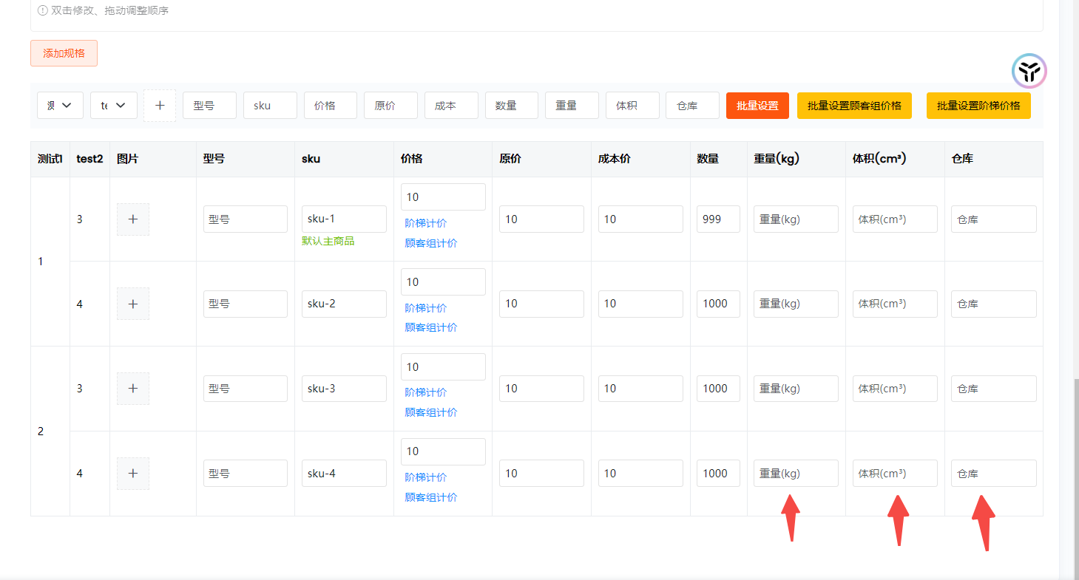This screenshot has height=580, width=1079.
Task: Focus the batch 成本 input field
Action: tap(451, 106)
